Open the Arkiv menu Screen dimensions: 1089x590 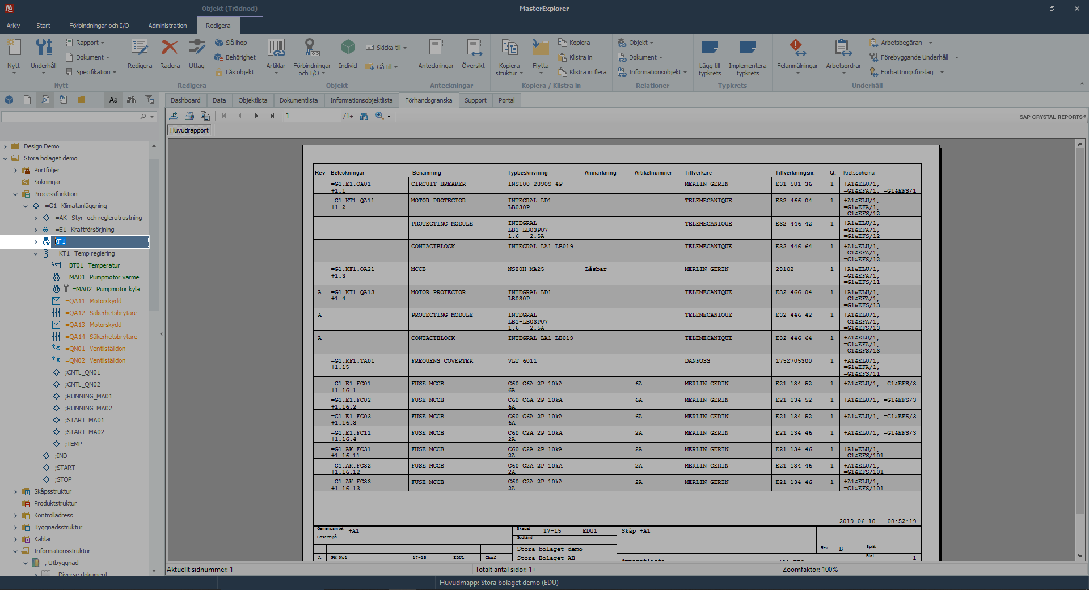coord(13,26)
